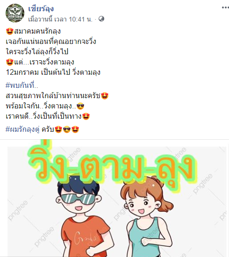Click the boy wearing sunglasses in the image
This screenshot has height=257, width=229.
pos(82,216)
